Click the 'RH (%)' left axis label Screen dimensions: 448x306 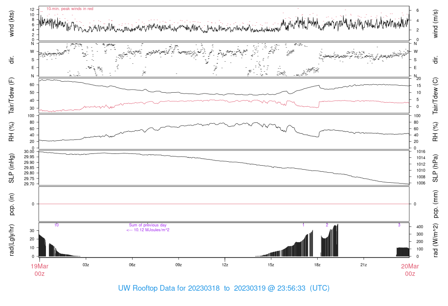click(11, 132)
